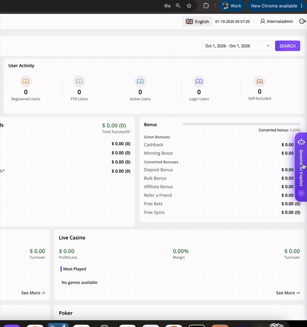The height and width of the screenshot is (327, 307).
Task: Click the Winning Boost row label
Action: 158,153
